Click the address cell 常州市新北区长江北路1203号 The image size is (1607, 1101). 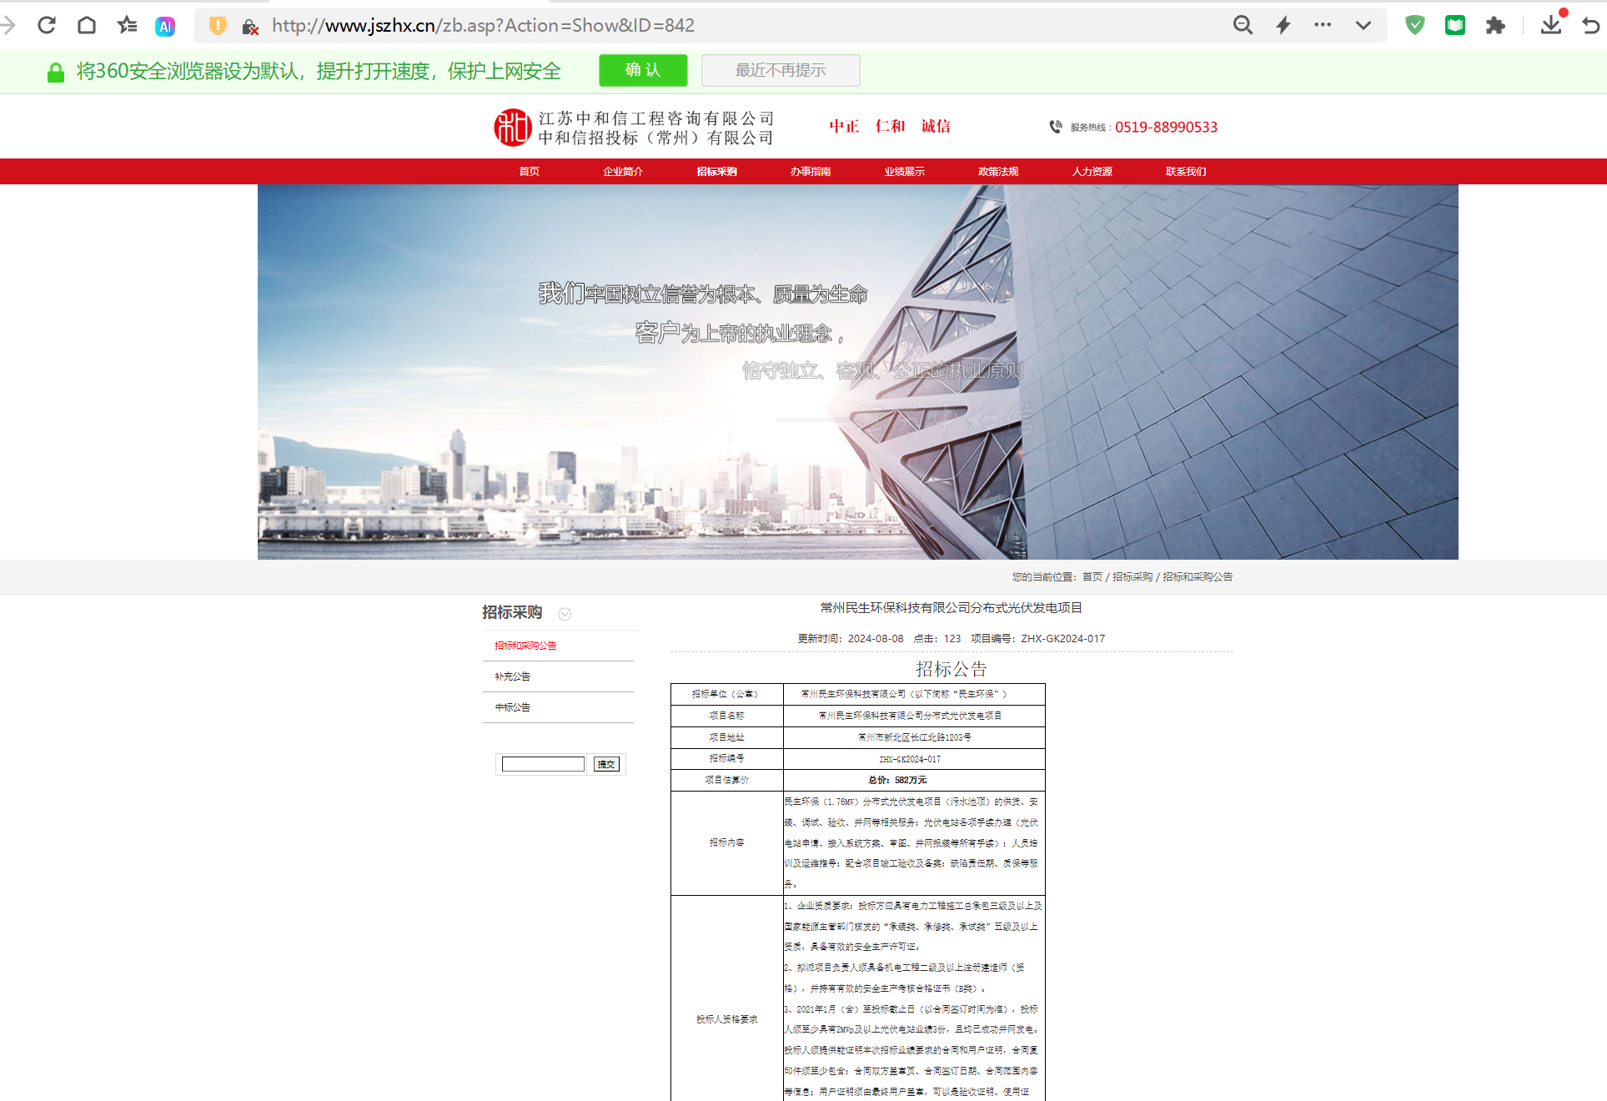914,737
